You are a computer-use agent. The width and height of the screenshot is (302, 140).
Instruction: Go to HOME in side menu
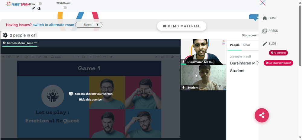270,18
